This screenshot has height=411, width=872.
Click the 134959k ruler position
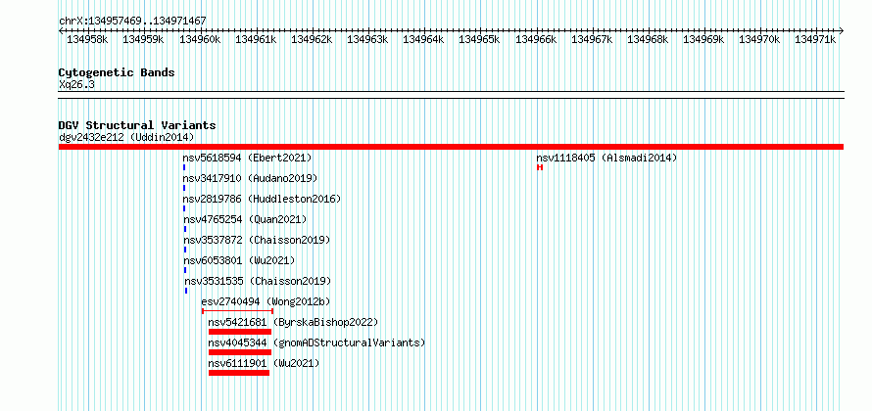[x=143, y=39]
